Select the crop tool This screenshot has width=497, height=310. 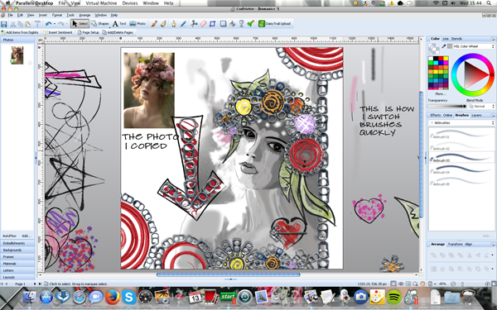212,24
